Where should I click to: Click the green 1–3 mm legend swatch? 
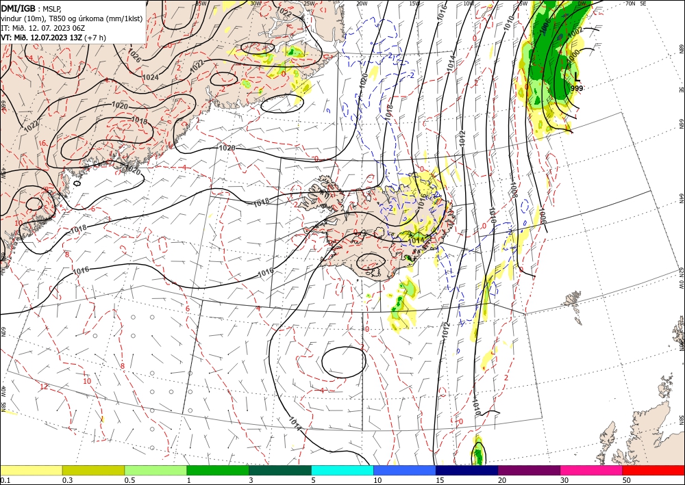(218, 470)
